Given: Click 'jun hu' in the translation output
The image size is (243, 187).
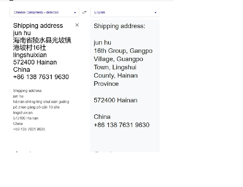Looking at the screenshot, I should click(x=102, y=42).
